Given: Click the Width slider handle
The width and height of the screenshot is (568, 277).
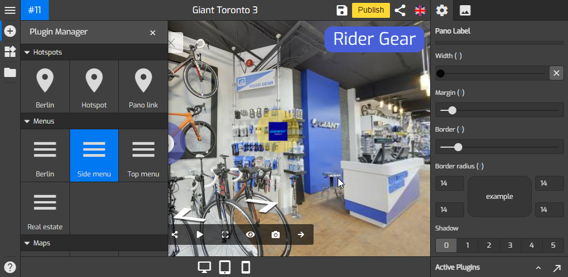Looking at the screenshot, I should click(441, 74).
